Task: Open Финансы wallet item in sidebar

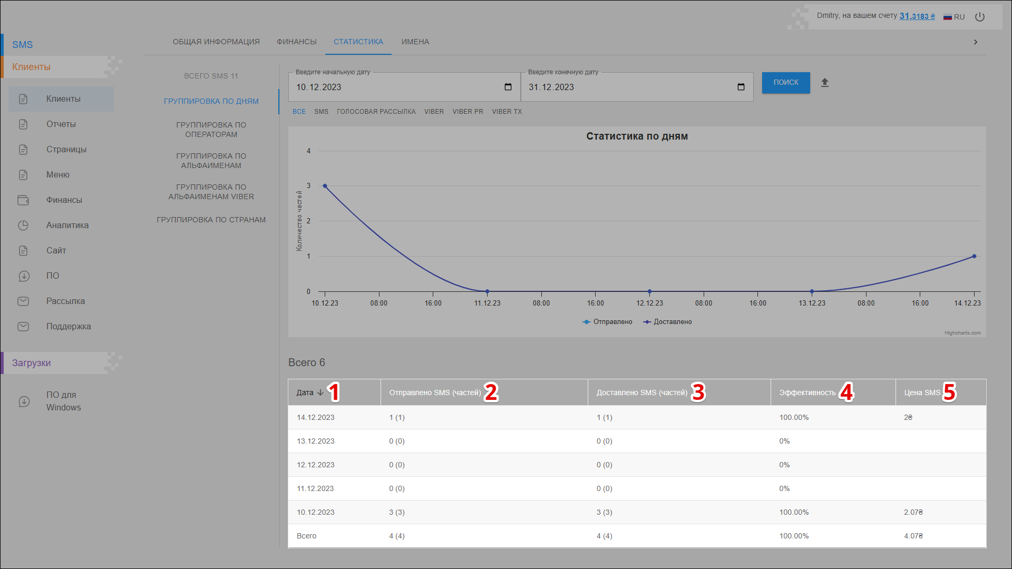Action: coord(64,200)
